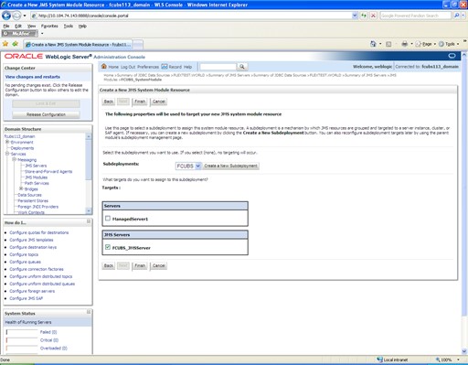Click the Record icon in the console toolbar

pos(165,66)
